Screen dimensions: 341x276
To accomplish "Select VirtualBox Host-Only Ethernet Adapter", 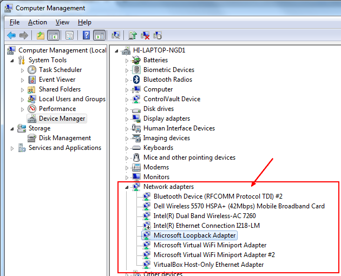I will pos(208,265).
